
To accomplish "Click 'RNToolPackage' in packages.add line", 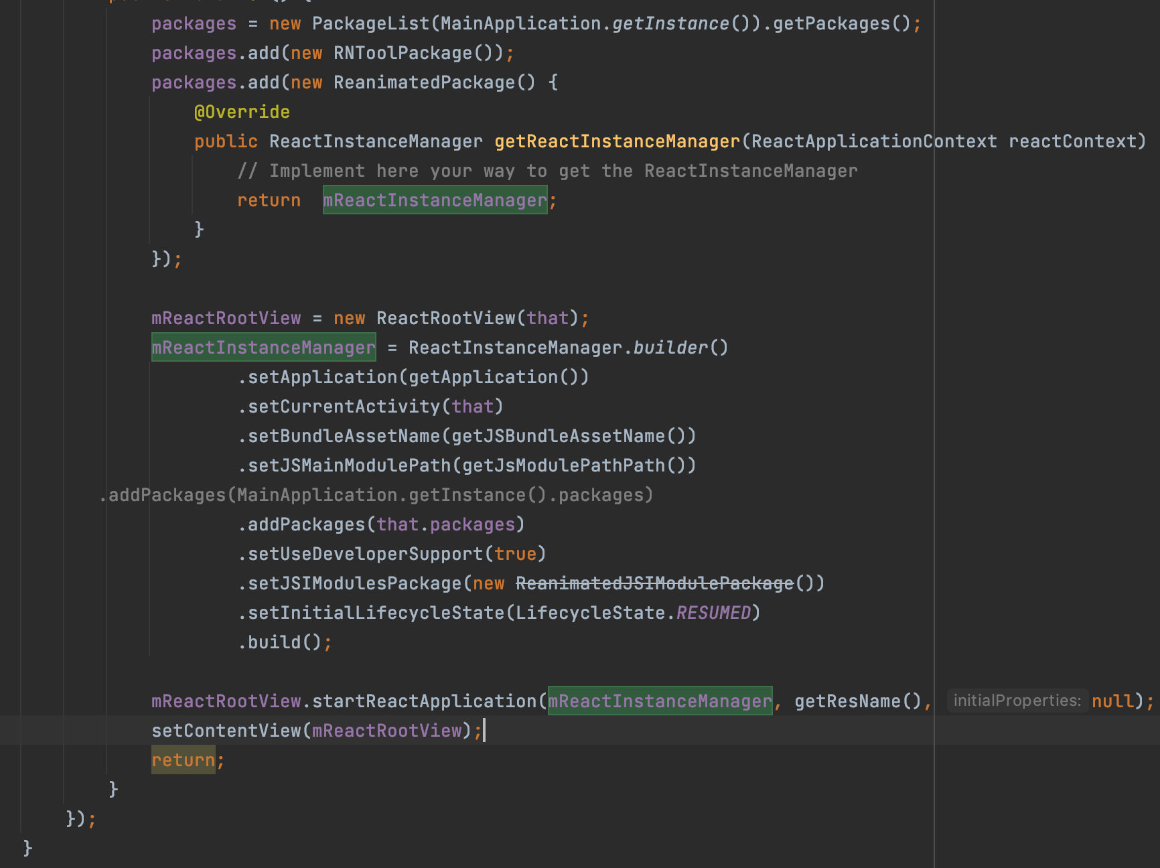I will pos(403,53).
